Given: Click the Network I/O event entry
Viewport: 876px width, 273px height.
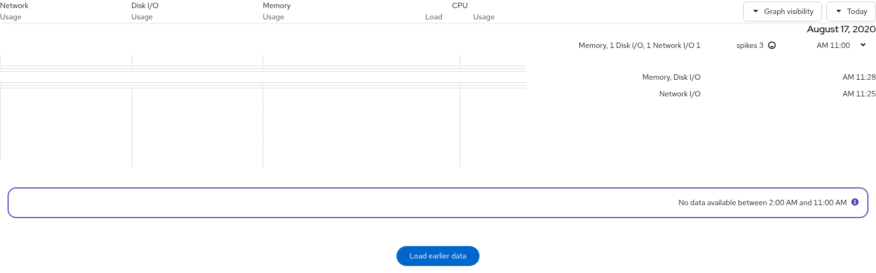Looking at the screenshot, I should click(680, 94).
